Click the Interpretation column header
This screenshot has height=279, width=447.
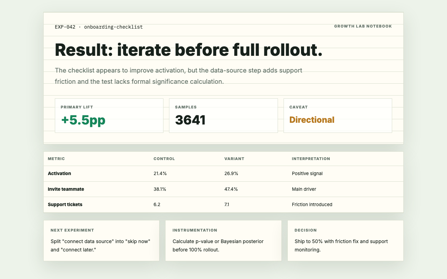coord(311,159)
